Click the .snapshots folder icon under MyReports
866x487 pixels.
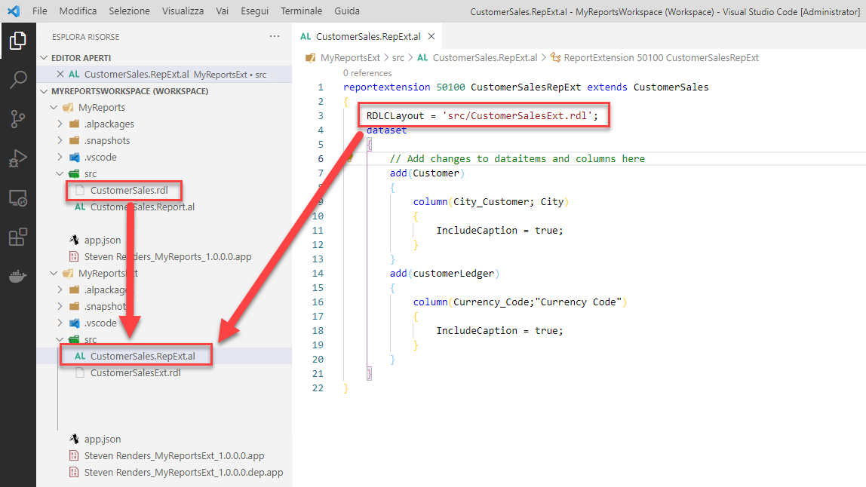(x=75, y=140)
